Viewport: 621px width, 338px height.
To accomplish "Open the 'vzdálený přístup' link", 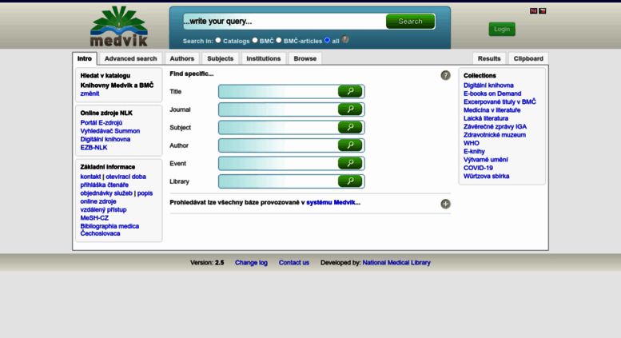I will coord(103,210).
